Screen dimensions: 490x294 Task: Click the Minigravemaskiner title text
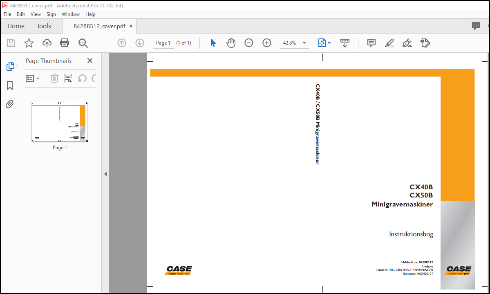(402, 204)
